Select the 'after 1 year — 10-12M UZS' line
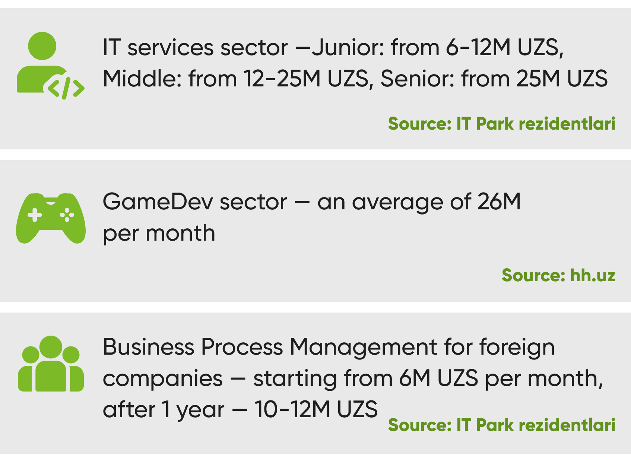The width and height of the screenshot is (631, 466). (x=240, y=409)
